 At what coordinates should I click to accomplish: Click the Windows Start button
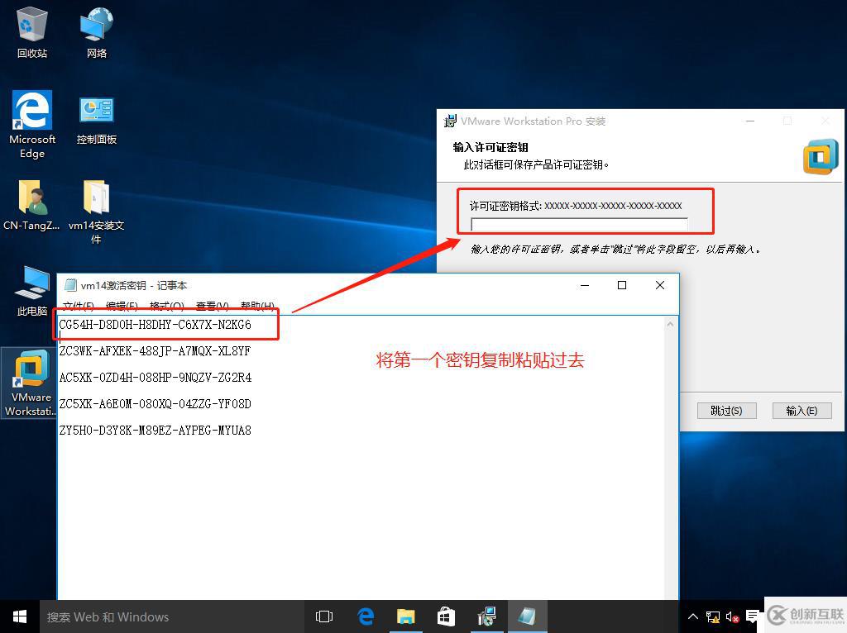tap(20, 616)
